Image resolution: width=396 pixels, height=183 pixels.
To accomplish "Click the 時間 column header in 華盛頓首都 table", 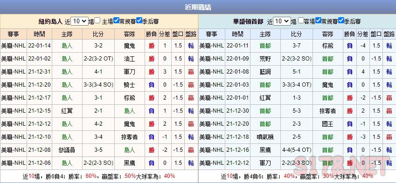I will click(238, 34).
